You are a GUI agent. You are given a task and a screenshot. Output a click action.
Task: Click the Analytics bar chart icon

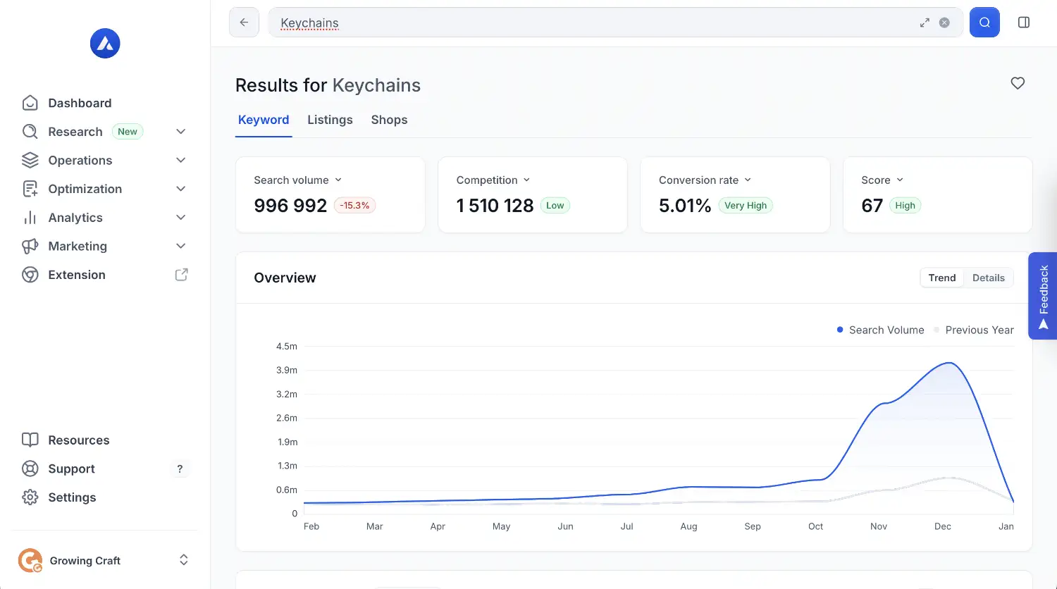tap(30, 218)
